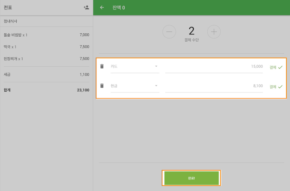The image size is (290, 191).
Task: Delete the 현금 payment row via trash icon
Action: [x=102, y=86]
